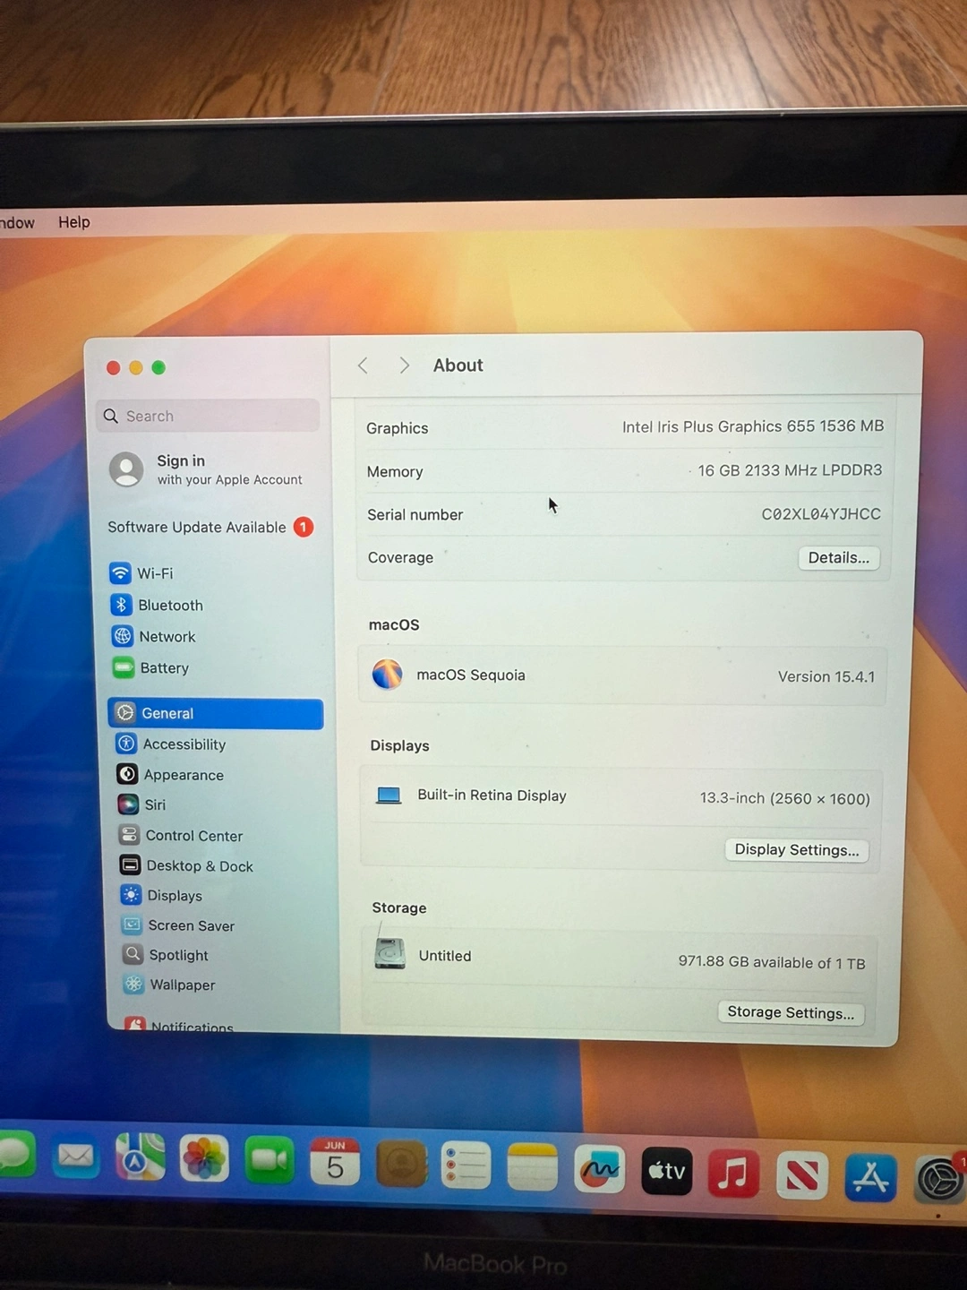Open Apple TV app in Dock
The image size is (967, 1290).
pyautogui.click(x=667, y=1171)
